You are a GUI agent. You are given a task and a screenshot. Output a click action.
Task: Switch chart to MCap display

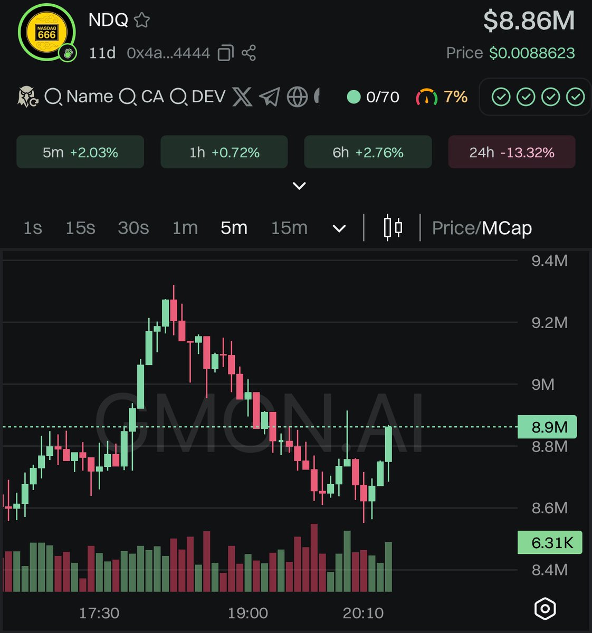coord(507,228)
